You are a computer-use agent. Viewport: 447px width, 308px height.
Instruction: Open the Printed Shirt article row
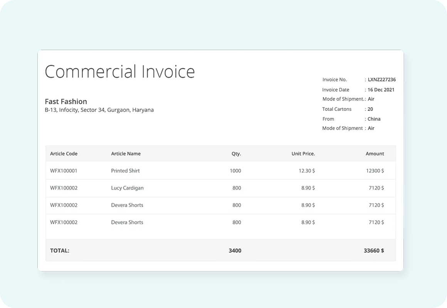click(x=125, y=171)
